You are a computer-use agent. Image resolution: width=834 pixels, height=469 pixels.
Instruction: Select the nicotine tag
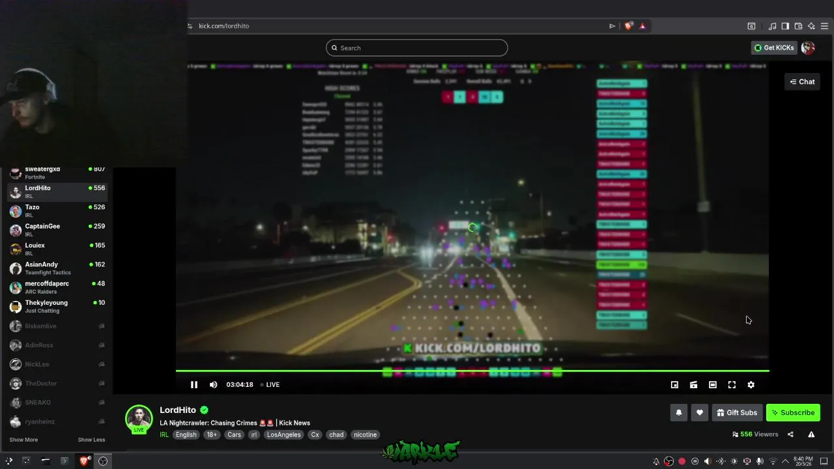365,434
